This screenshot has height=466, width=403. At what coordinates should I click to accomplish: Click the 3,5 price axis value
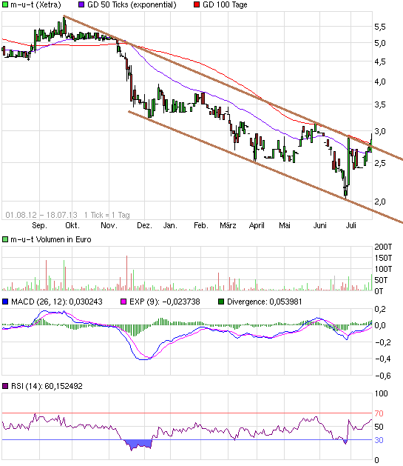pyautogui.click(x=380, y=104)
